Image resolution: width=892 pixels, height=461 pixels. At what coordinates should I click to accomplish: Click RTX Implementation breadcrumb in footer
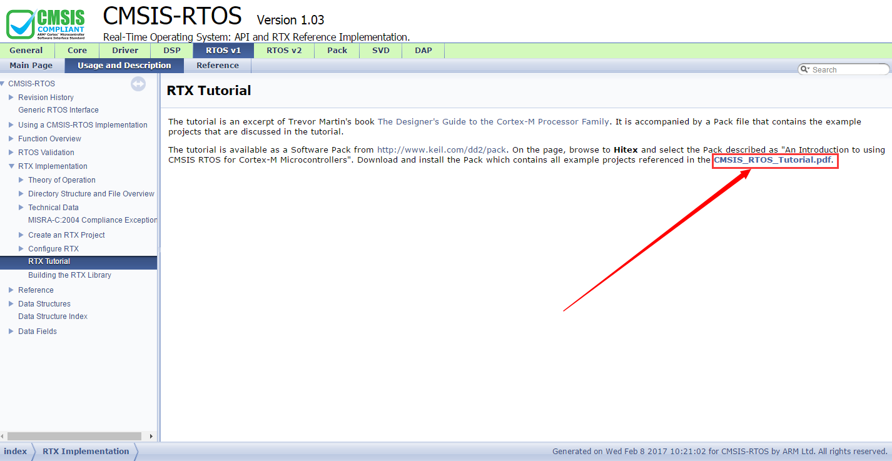[x=86, y=452]
